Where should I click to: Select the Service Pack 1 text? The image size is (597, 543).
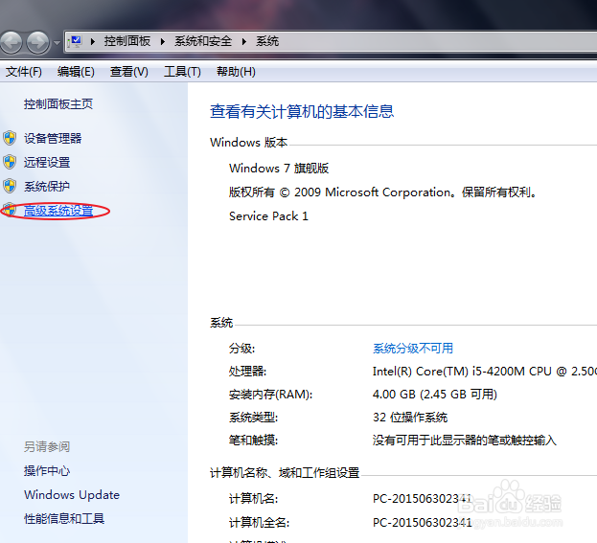click(x=268, y=216)
